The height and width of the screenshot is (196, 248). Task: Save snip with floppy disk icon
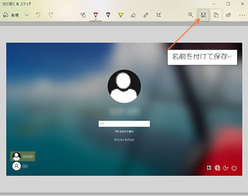tap(203, 15)
